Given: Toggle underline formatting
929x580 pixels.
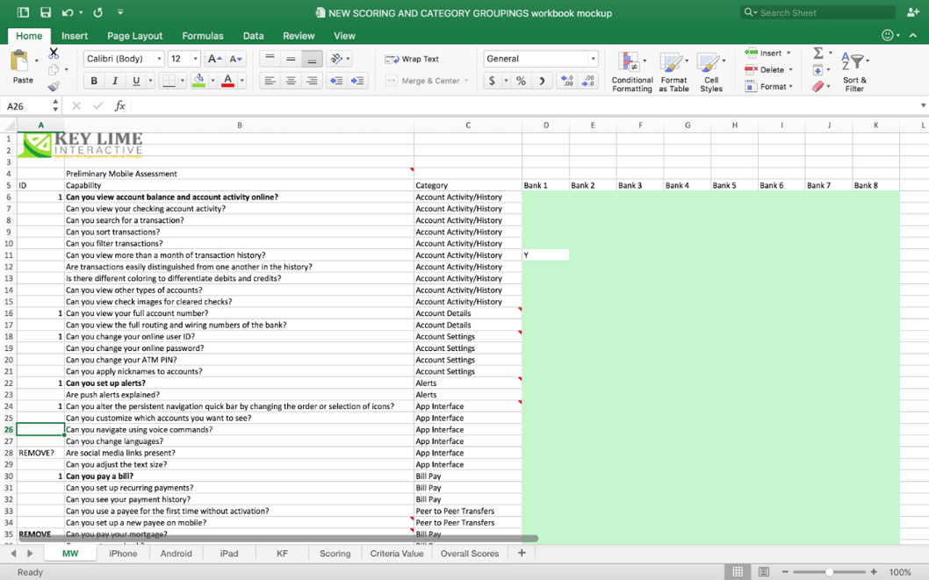Looking at the screenshot, I should (x=136, y=80).
